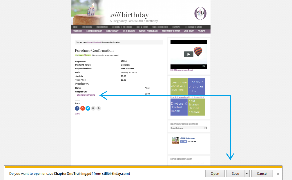Open the Find a Doula menu

[87, 27]
